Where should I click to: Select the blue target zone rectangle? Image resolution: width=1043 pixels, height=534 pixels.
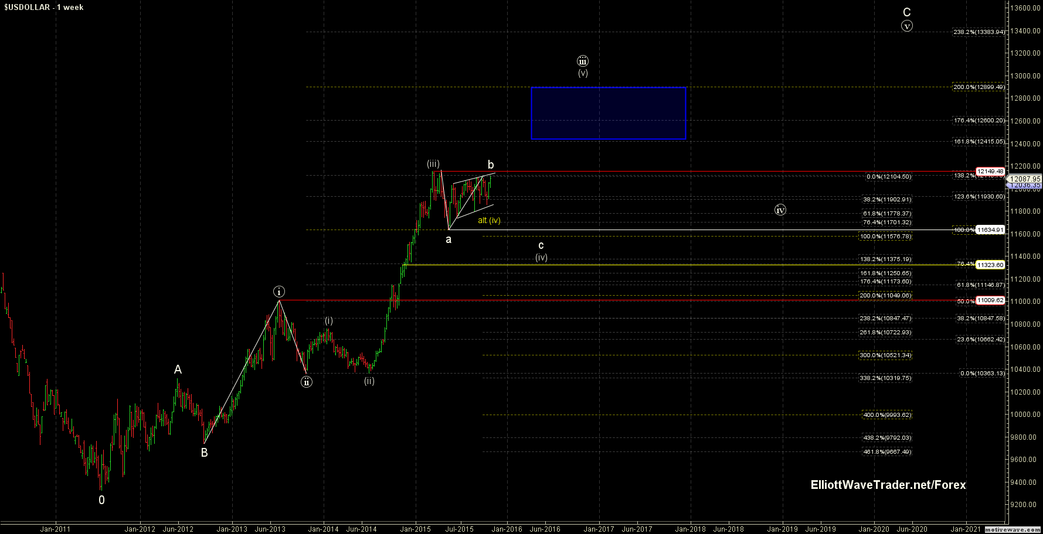tap(609, 114)
